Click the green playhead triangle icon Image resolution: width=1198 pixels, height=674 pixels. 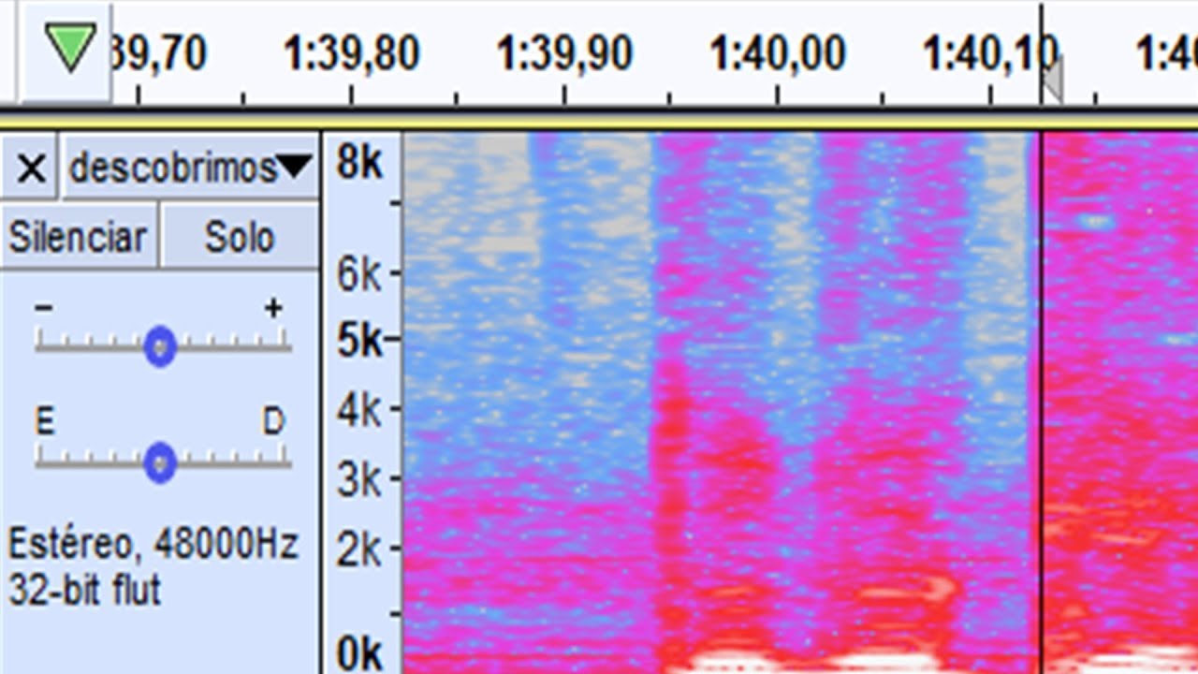72,48
